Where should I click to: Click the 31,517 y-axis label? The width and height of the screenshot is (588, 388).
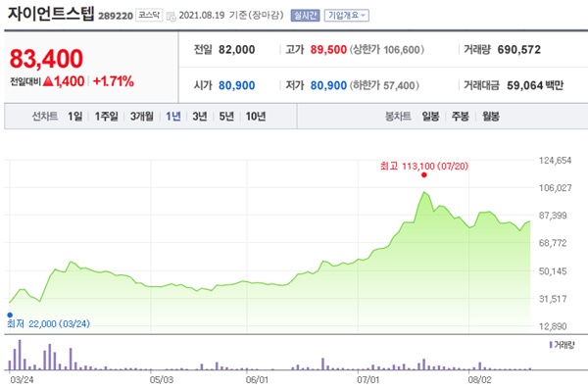(x=553, y=299)
